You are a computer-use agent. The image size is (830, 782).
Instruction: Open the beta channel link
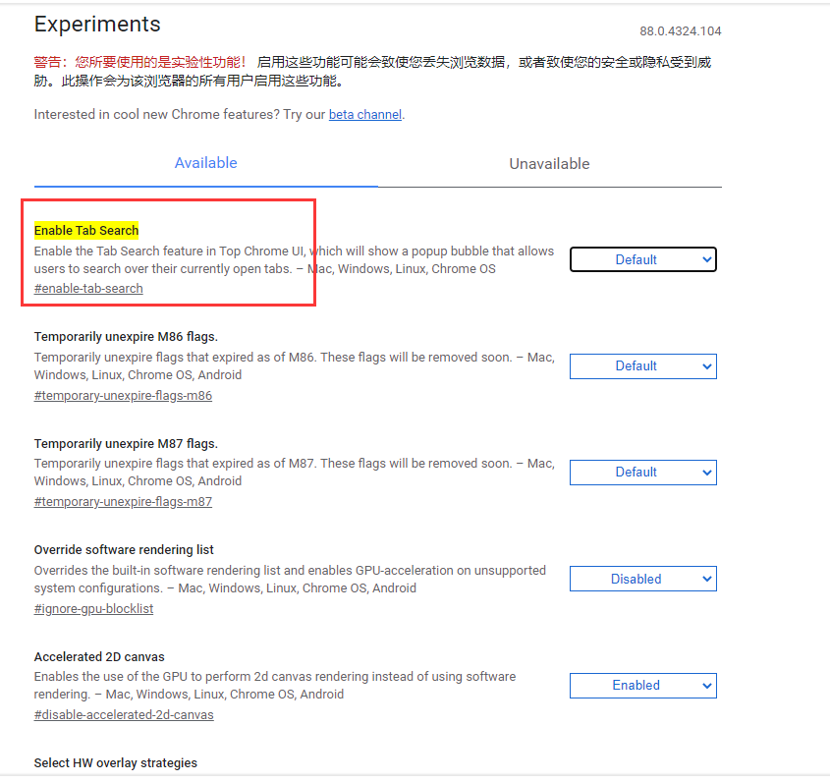(364, 114)
